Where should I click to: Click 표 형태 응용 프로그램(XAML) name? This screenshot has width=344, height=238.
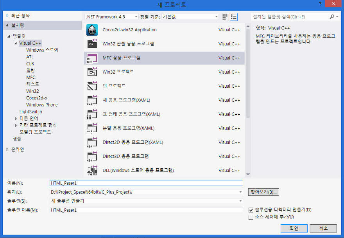point(131,114)
